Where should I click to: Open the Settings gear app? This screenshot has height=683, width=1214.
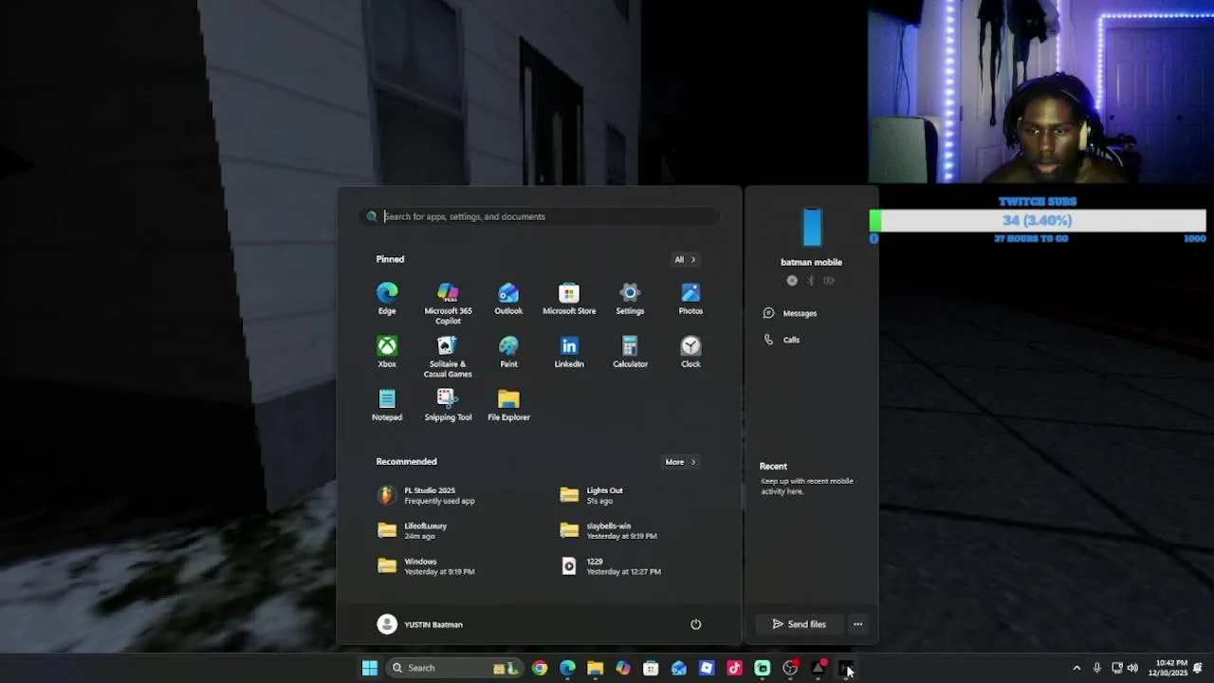[630, 299]
